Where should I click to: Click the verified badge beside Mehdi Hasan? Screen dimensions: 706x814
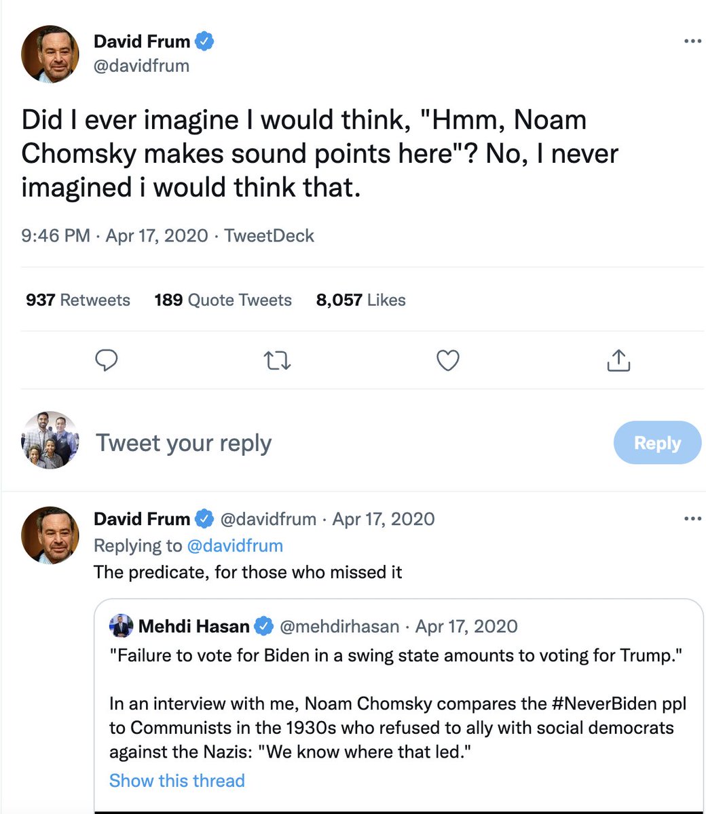pos(263,626)
